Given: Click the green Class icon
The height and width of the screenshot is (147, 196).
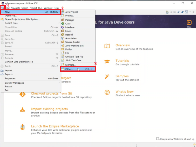Looking at the screenshot, I should tap(63, 23).
